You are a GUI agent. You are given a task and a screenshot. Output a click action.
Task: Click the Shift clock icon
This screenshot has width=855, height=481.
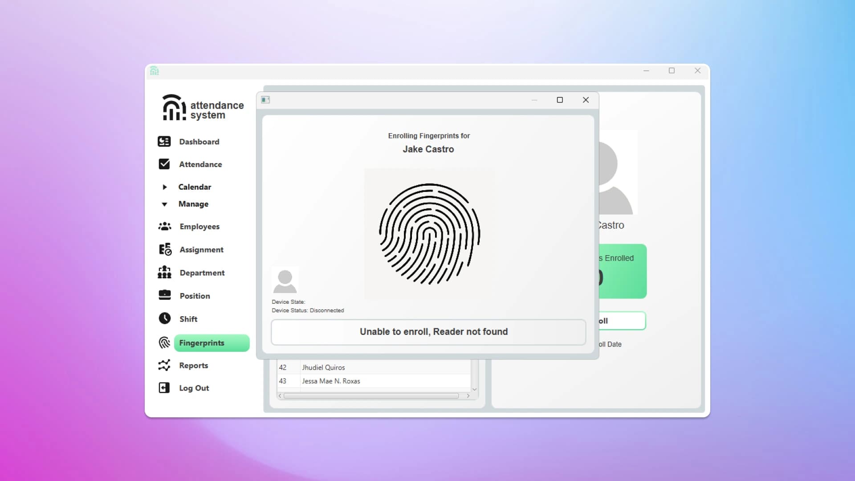[164, 318]
